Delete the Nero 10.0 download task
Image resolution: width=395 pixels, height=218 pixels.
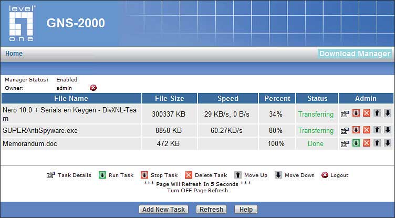coord(367,113)
